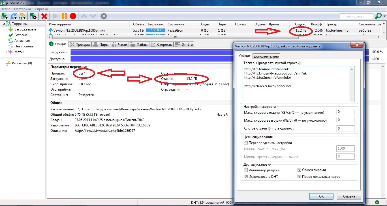Viewport: 387px width, 206px height.
Task: Toggle the Инициатор раздачи checkbox
Action: (x=246, y=170)
